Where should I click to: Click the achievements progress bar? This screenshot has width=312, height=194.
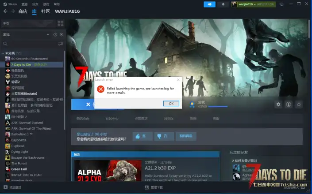(x=218, y=107)
